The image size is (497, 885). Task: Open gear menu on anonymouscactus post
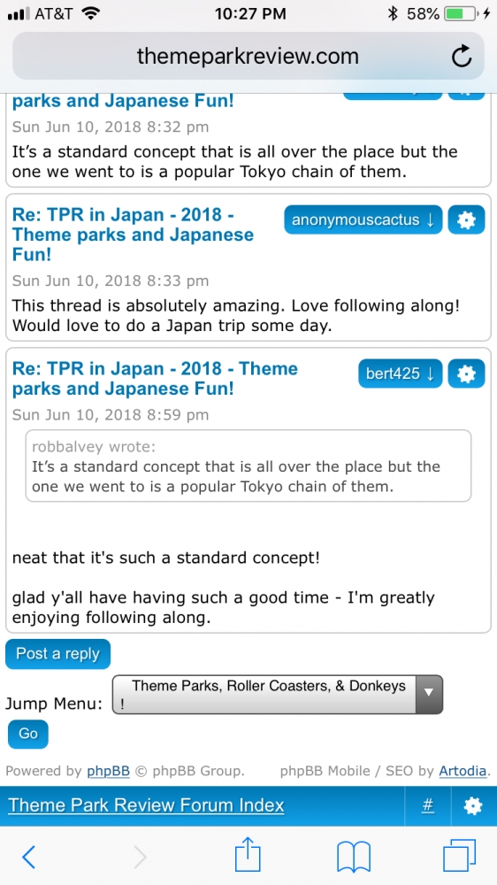467,219
